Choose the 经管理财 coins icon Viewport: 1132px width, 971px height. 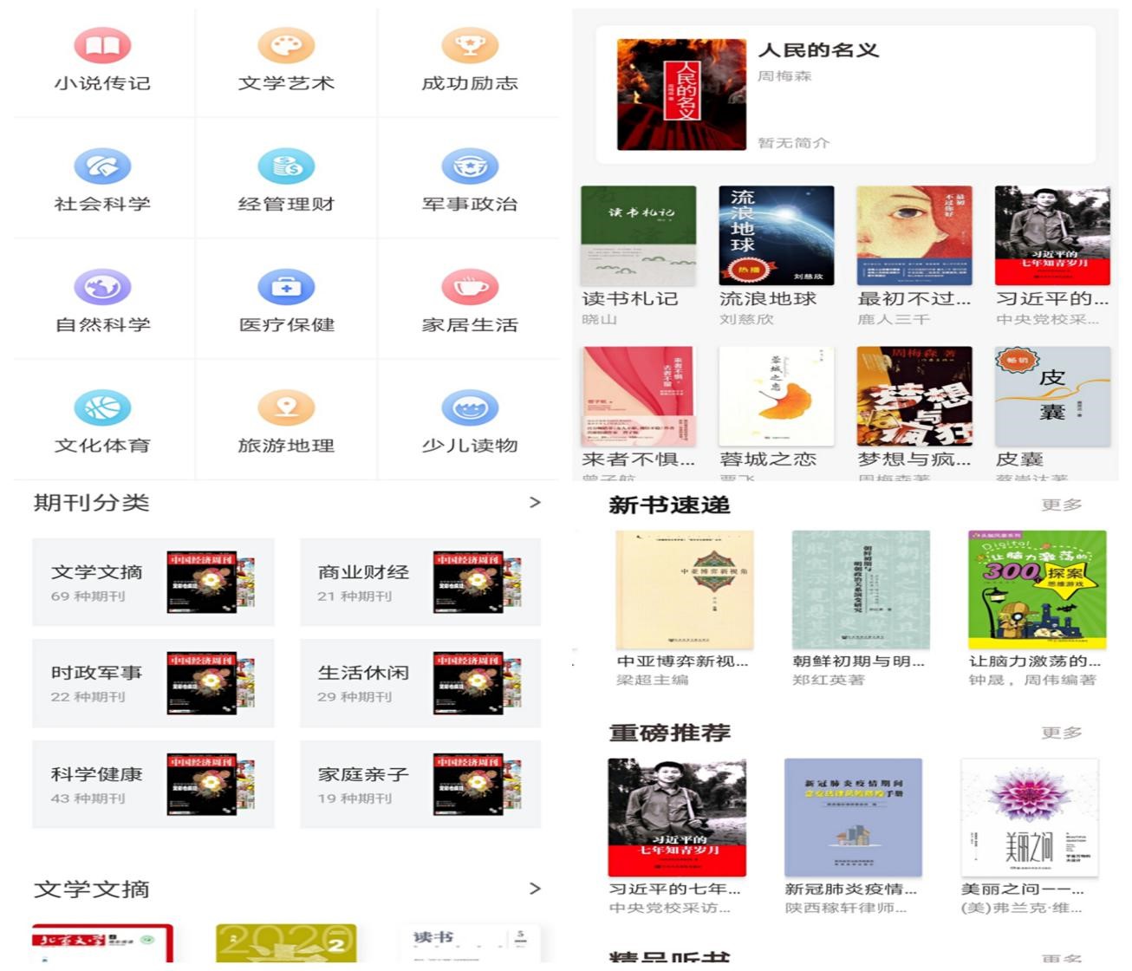click(286, 166)
